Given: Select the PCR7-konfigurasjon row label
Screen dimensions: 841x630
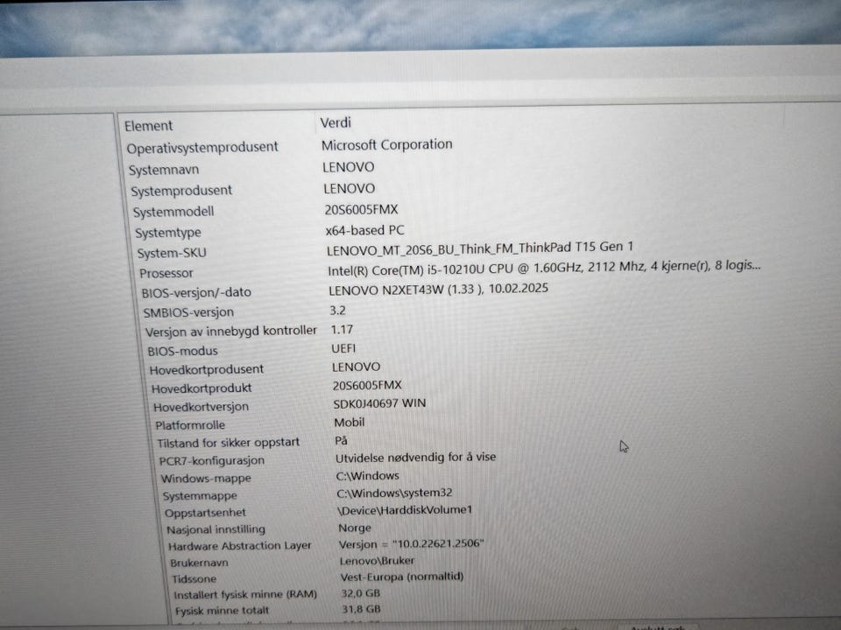Looking at the screenshot, I should [x=211, y=461].
